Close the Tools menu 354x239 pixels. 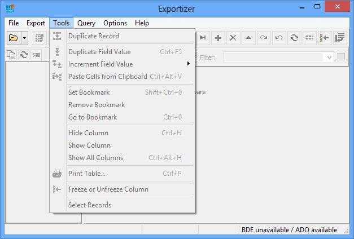click(x=61, y=23)
